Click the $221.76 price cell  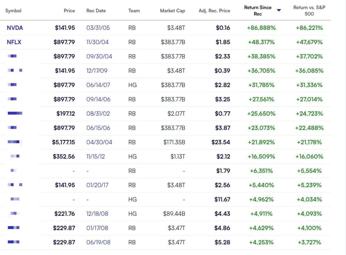(x=64, y=214)
